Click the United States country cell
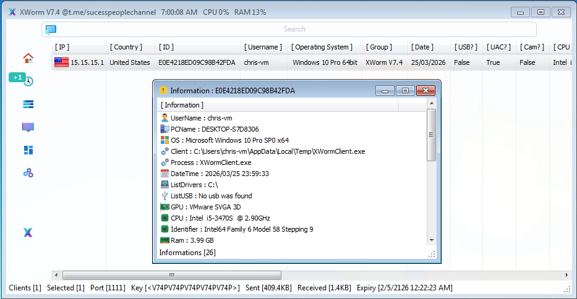The width and height of the screenshot is (577, 299). (129, 62)
